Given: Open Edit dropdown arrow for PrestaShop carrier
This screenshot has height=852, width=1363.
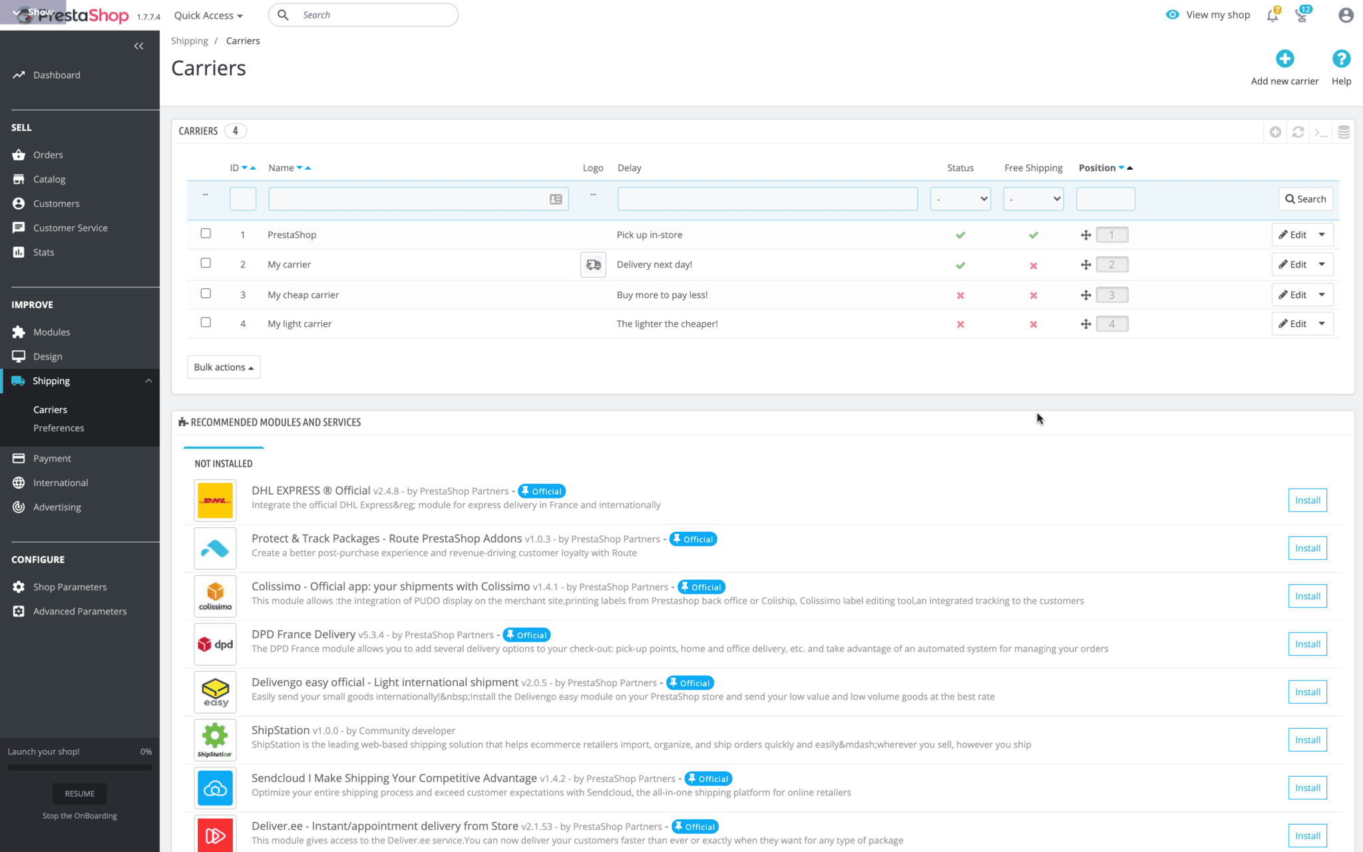Looking at the screenshot, I should 1322,235.
